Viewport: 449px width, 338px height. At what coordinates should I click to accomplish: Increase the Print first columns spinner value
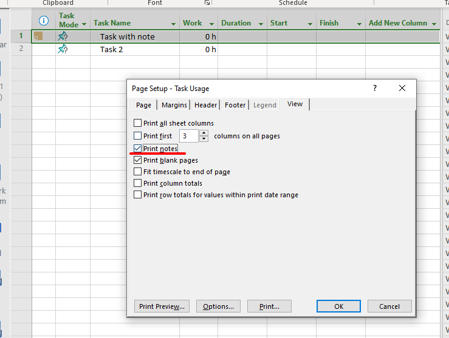(204, 133)
